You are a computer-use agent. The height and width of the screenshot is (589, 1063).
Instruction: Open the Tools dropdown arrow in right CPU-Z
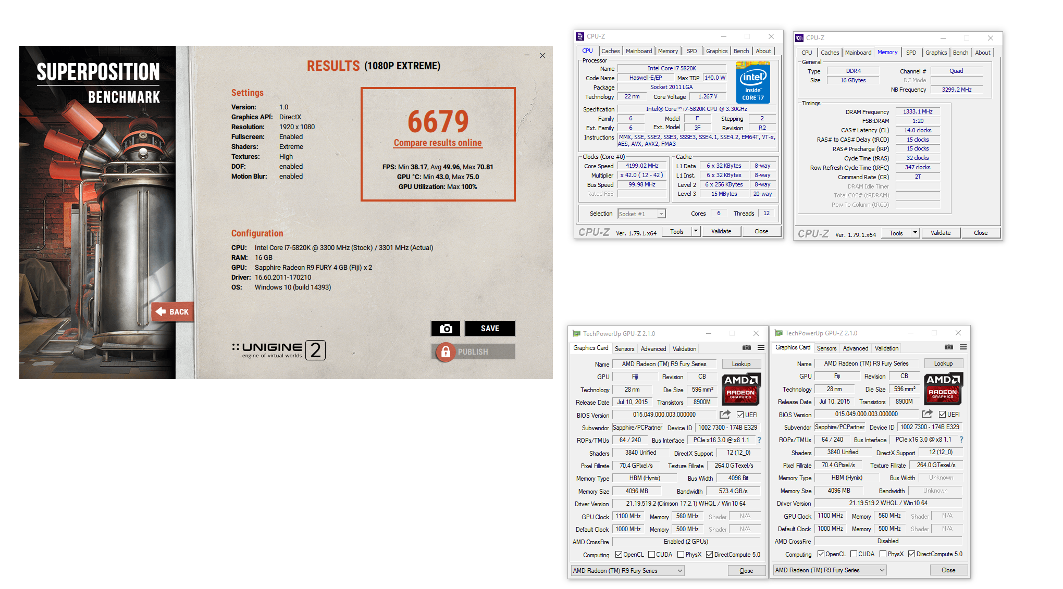point(915,233)
